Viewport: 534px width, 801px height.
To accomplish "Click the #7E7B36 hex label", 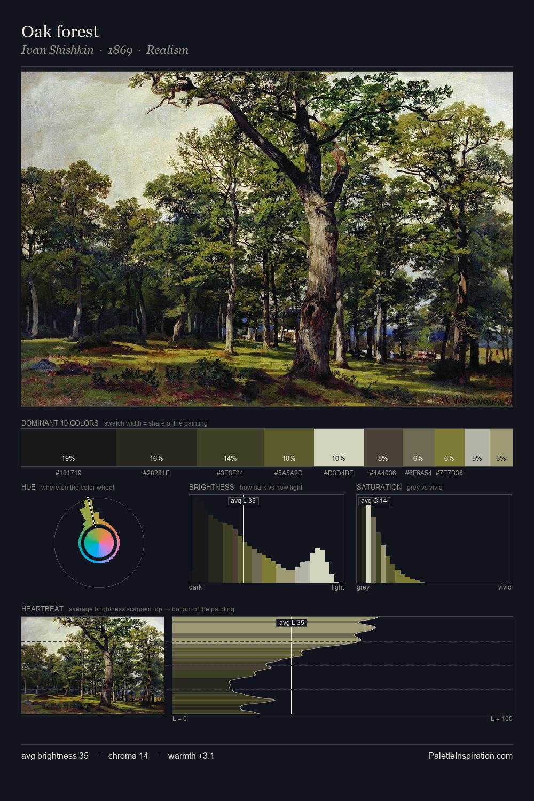I will tap(449, 473).
